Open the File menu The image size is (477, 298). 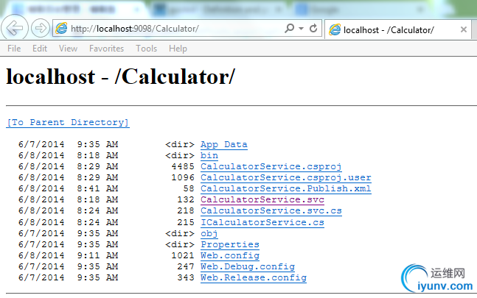(x=14, y=49)
